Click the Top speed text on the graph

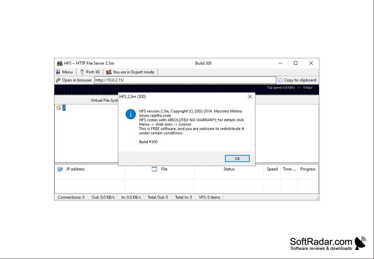281,88
